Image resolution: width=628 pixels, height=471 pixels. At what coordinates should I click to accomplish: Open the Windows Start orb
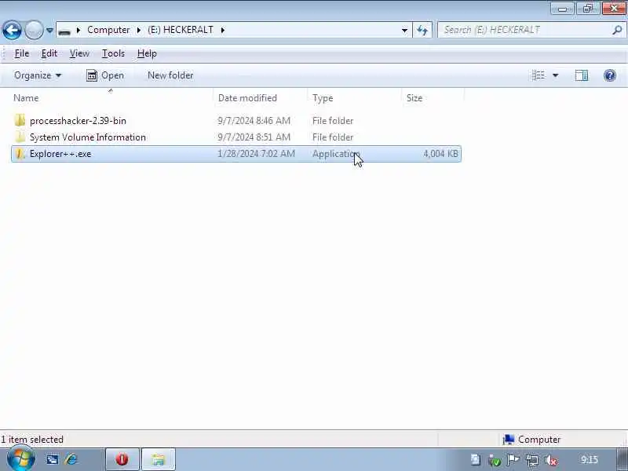[21, 458]
